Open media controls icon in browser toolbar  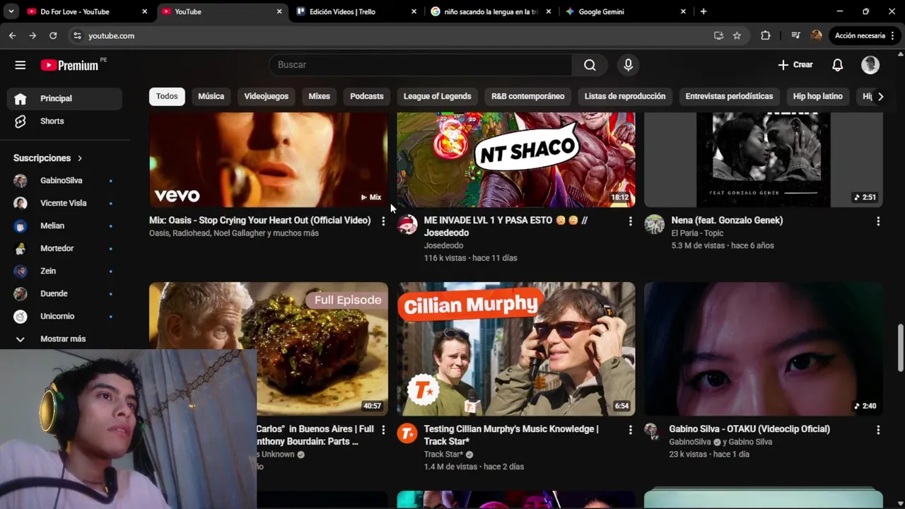pos(795,35)
